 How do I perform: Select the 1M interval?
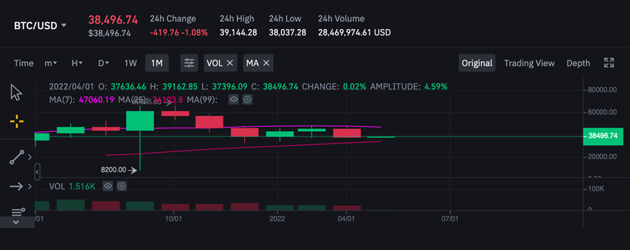click(x=157, y=63)
